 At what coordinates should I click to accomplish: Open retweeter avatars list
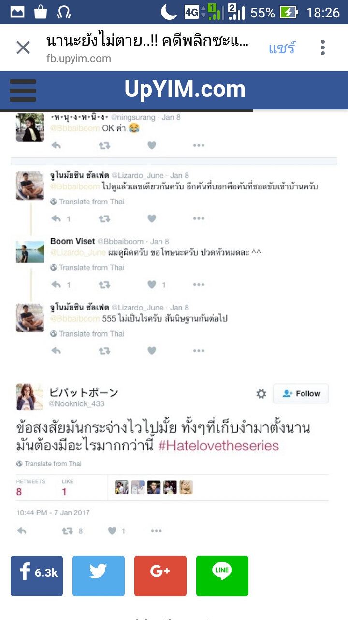tap(154, 487)
